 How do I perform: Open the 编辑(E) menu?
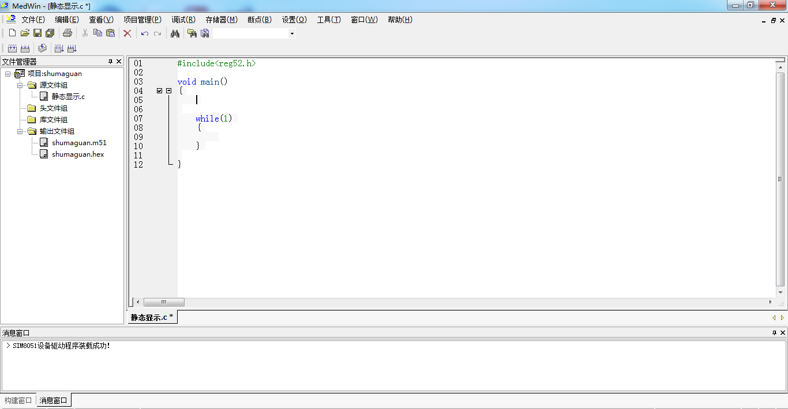coord(67,20)
